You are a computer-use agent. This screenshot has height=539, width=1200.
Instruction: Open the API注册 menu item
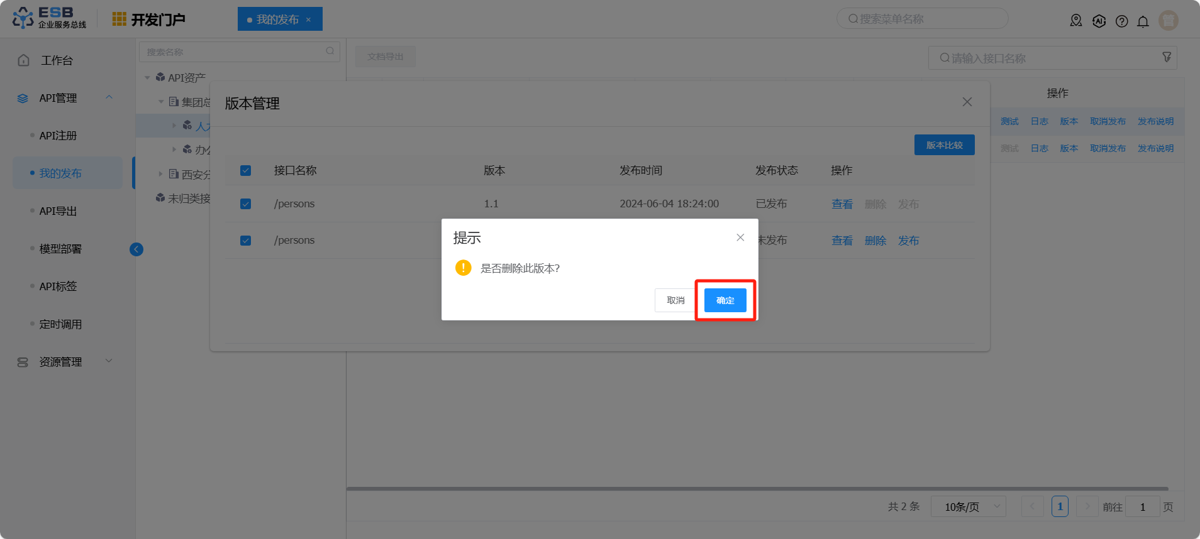(58, 136)
